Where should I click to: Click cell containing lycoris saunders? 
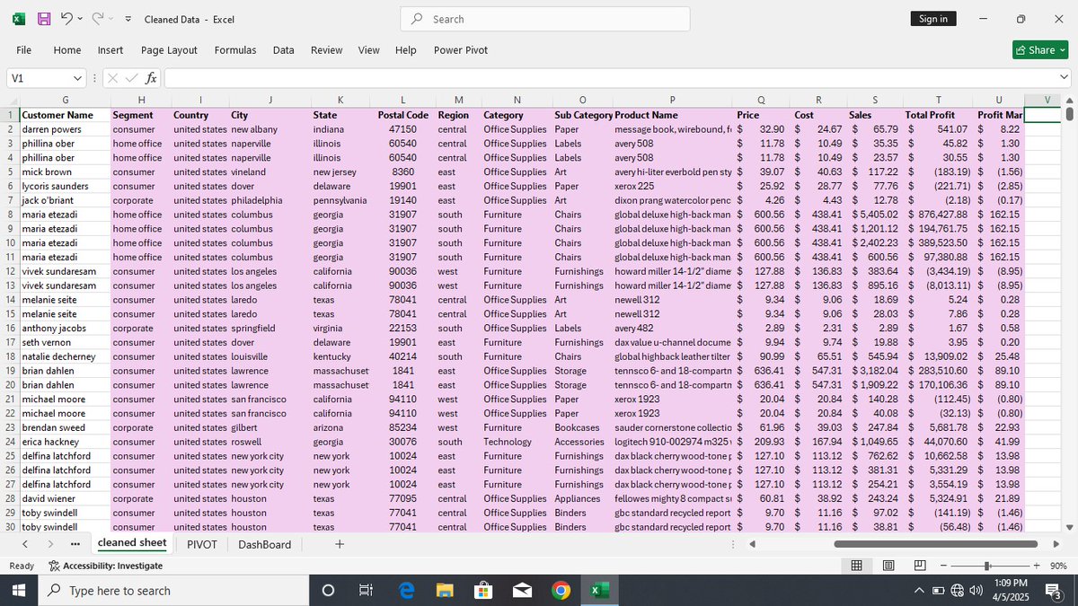pyautogui.click(x=65, y=186)
